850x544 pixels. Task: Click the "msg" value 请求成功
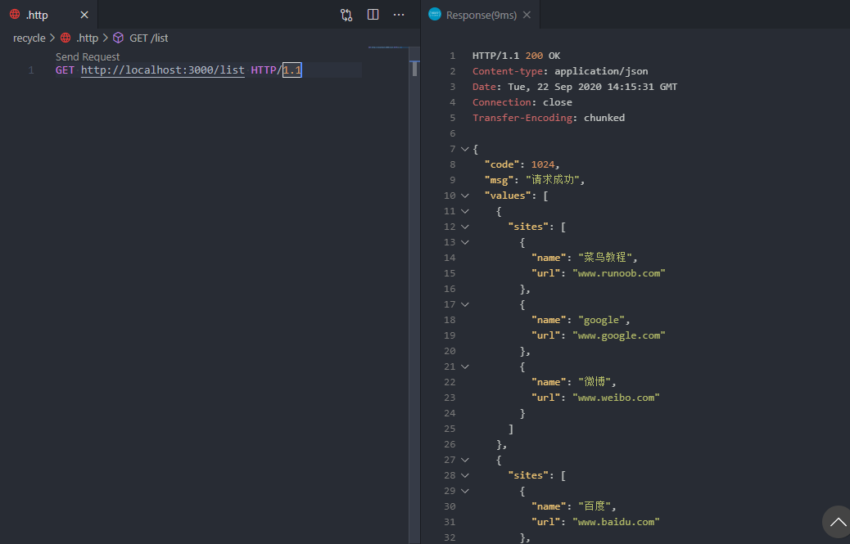coord(553,180)
